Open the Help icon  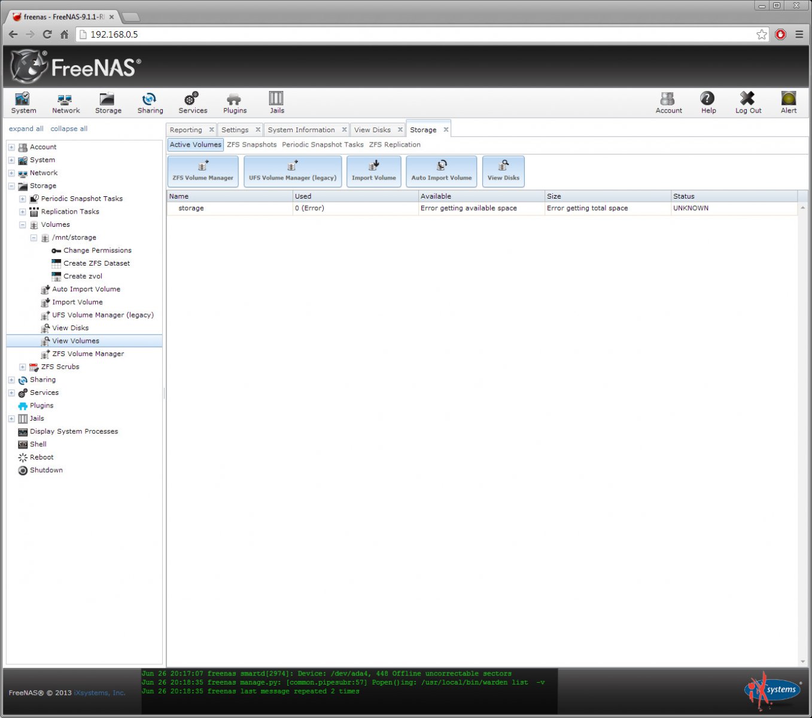tap(708, 102)
